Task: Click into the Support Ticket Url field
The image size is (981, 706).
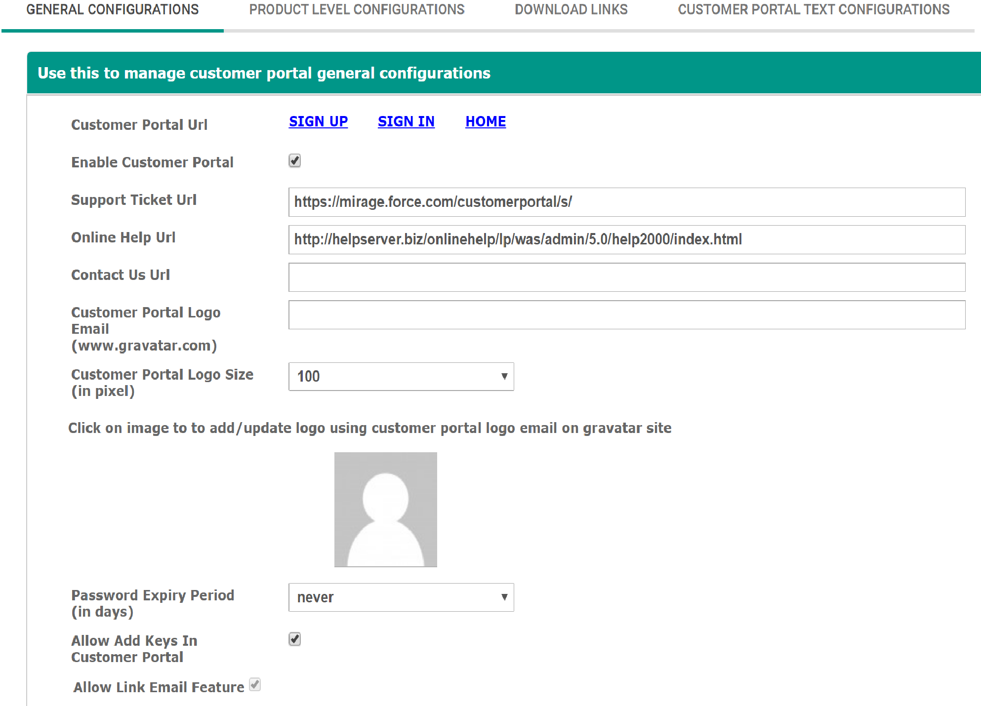Action: (x=626, y=202)
